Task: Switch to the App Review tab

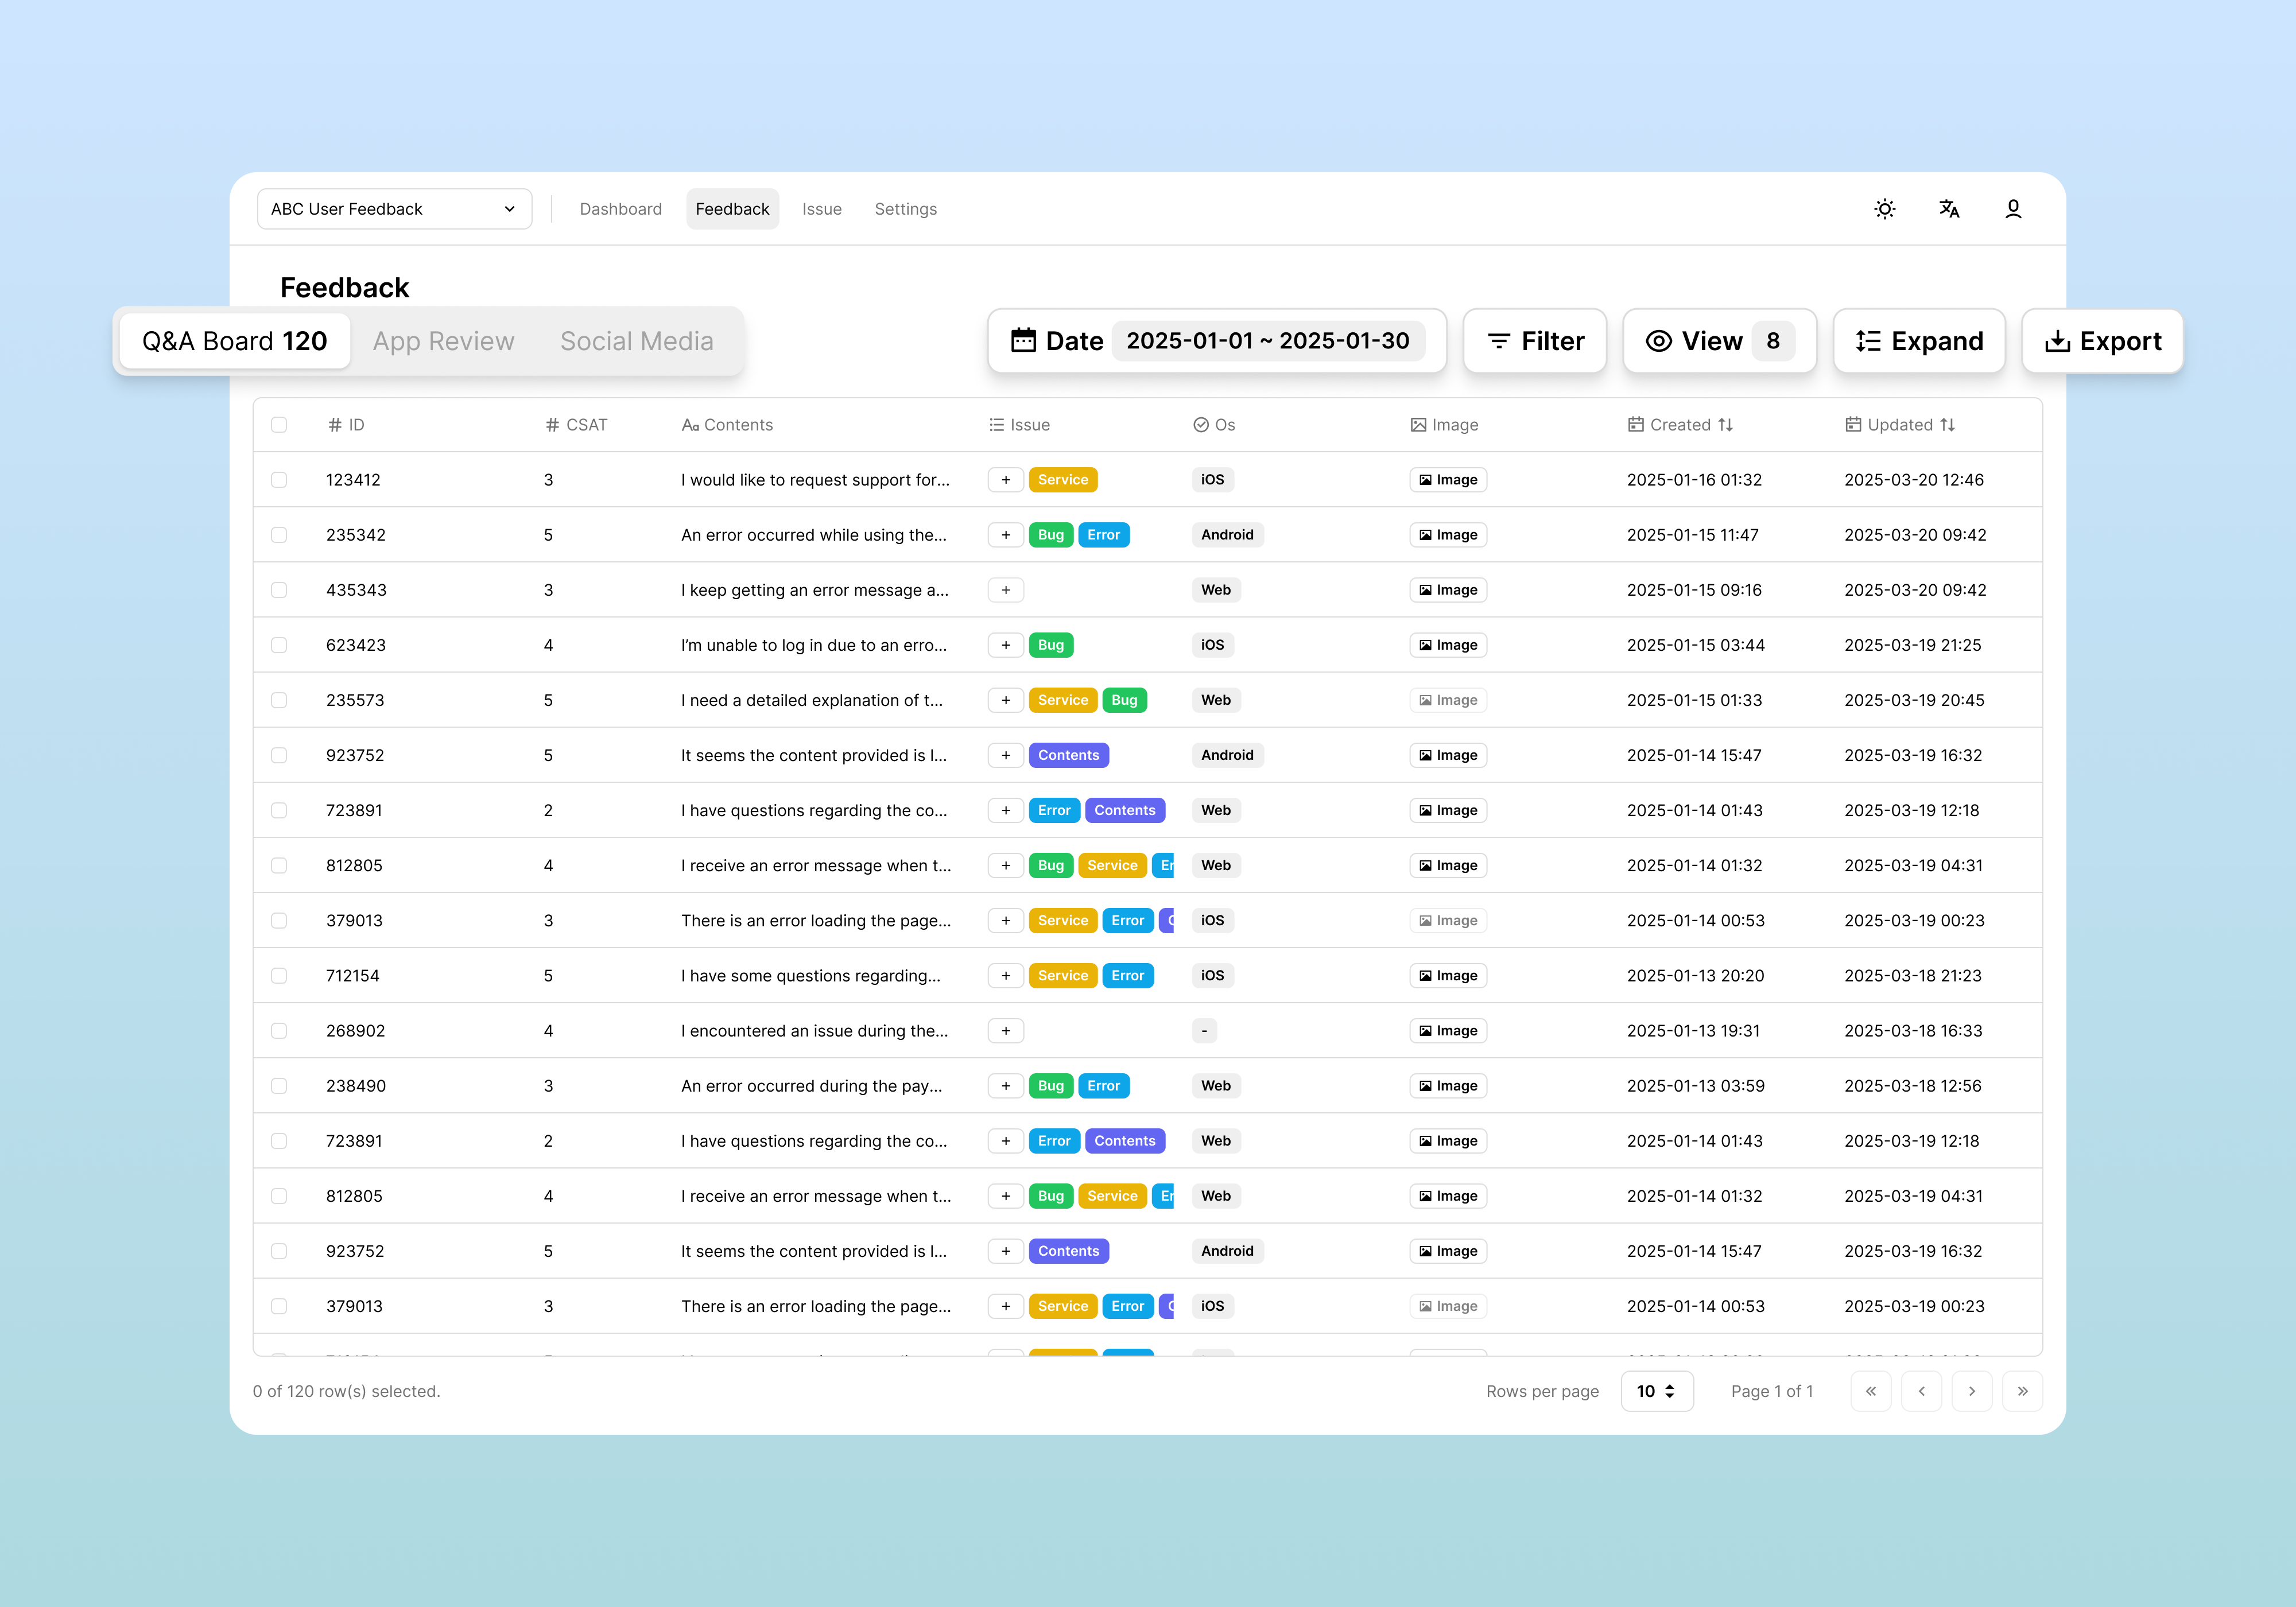Action: (443, 341)
